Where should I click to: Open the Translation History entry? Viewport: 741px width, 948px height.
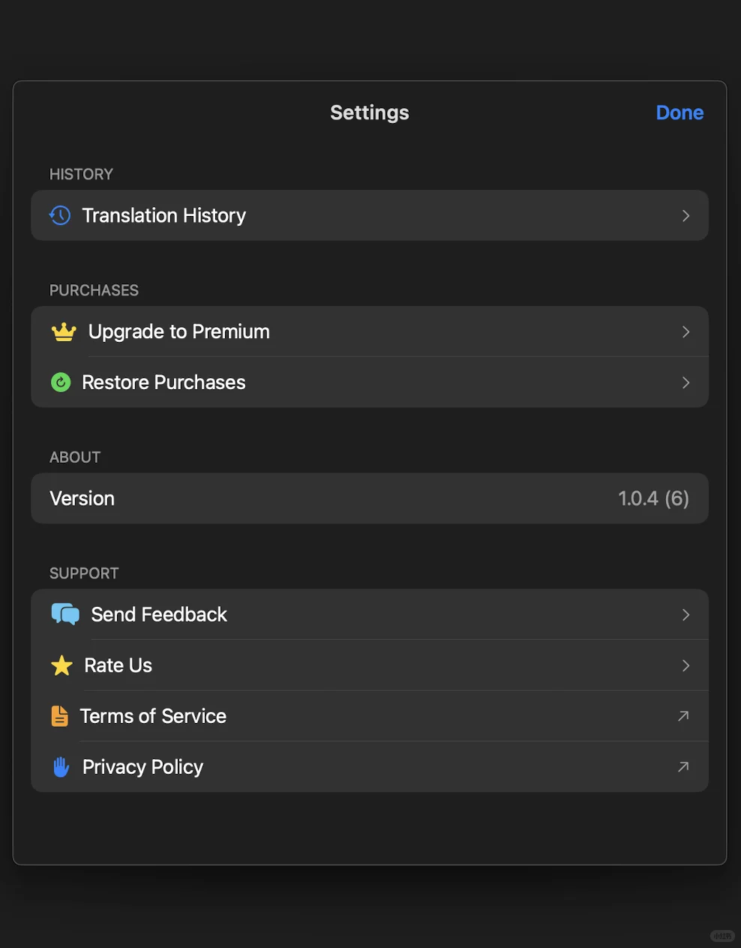click(x=164, y=216)
